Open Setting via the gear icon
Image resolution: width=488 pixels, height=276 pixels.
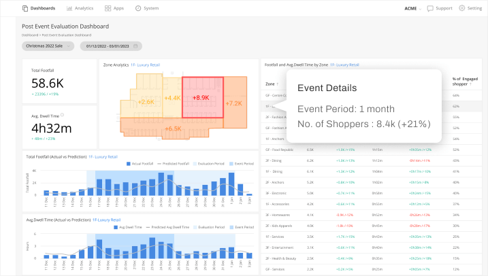pyautogui.click(x=462, y=8)
